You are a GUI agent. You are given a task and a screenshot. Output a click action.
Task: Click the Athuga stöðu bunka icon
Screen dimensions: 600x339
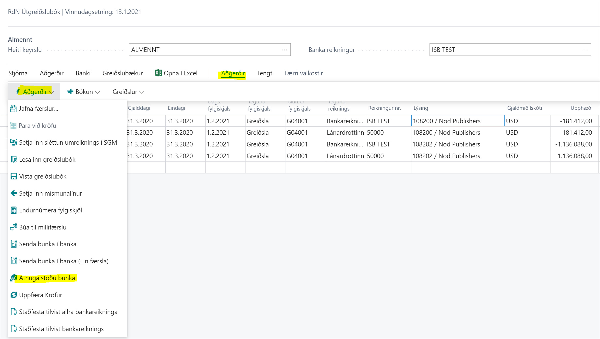[x=14, y=278]
